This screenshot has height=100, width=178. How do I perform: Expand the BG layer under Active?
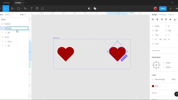click(2, 46)
